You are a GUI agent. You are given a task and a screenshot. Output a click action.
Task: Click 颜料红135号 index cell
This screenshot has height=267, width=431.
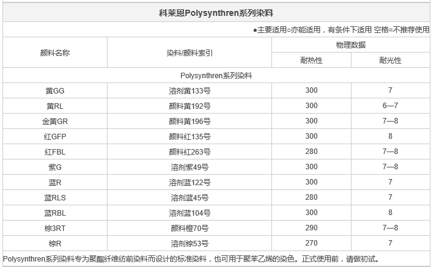click(x=190, y=136)
